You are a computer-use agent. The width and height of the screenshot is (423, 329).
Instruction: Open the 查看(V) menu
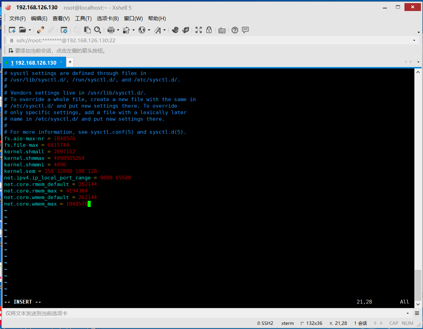click(x=61, y=19)
